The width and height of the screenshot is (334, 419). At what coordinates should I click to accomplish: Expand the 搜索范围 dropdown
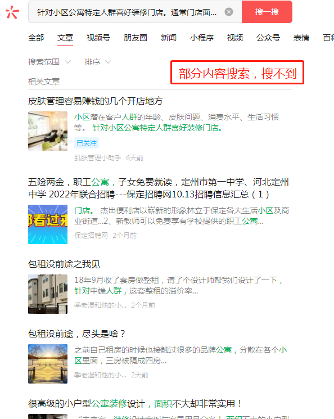(x=49, y=62)
